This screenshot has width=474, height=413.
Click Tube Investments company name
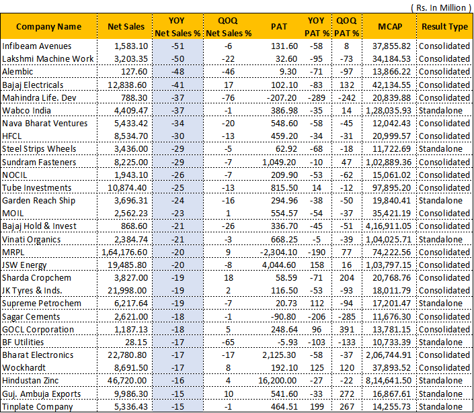click(x=36, y=188)
